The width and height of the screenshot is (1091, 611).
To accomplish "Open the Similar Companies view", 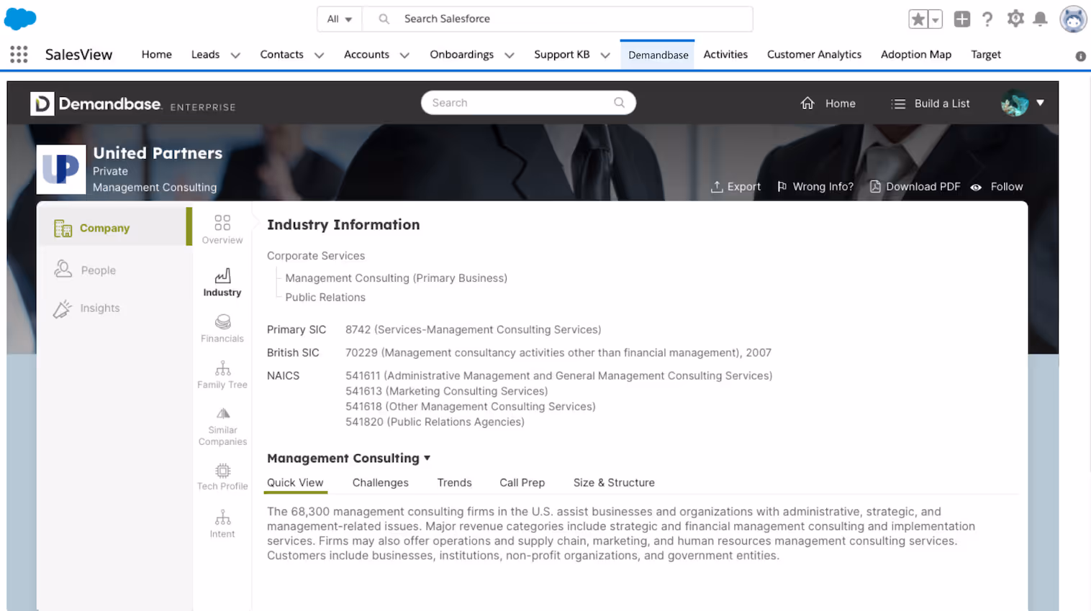I will (x=222, y=426).
